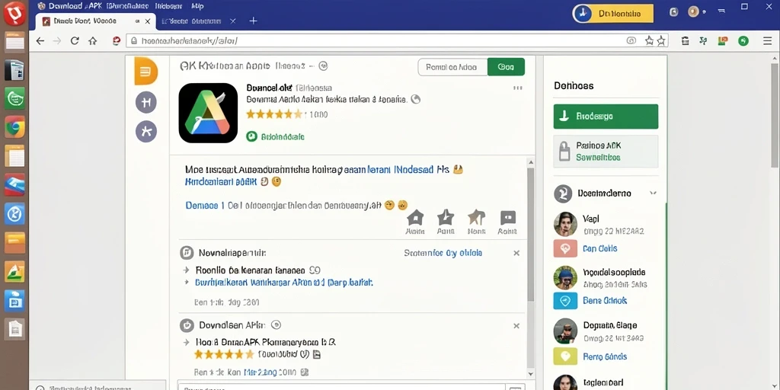Click the purple star circle icon

pyautogui.click(x=146, y=131)
